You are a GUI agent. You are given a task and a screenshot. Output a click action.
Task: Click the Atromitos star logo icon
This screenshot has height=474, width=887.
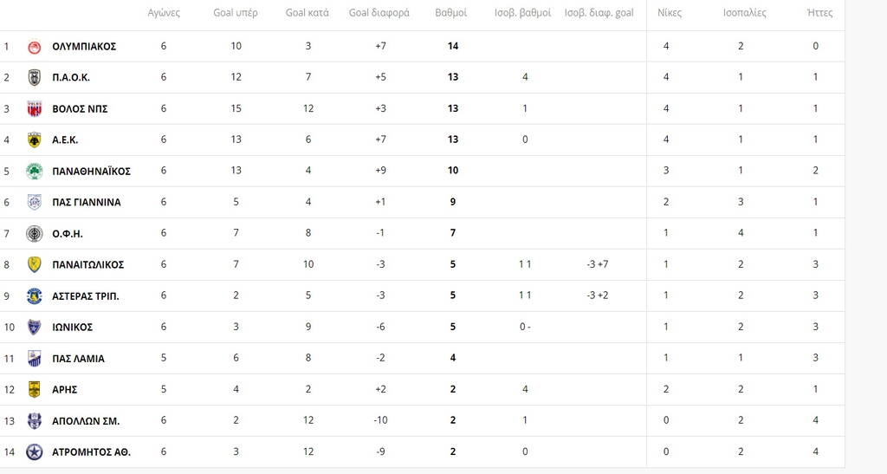tap(35, 452)
